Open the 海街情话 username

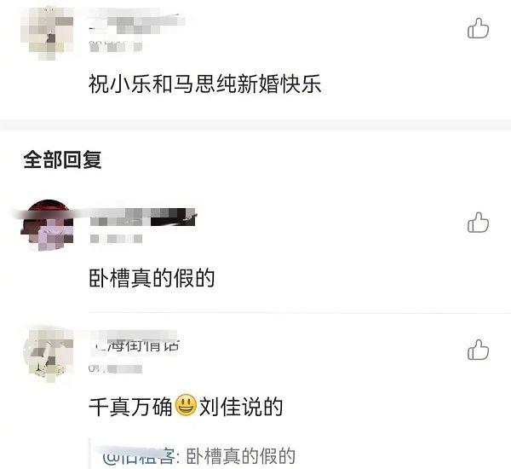click(135, 345)
